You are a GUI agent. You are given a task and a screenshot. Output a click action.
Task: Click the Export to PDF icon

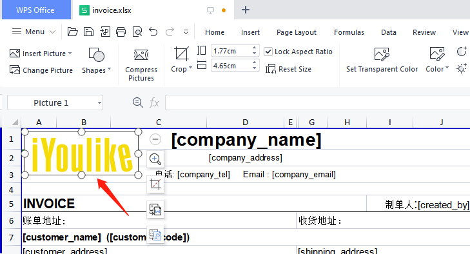pyautogui.click(x=105, y=32)
